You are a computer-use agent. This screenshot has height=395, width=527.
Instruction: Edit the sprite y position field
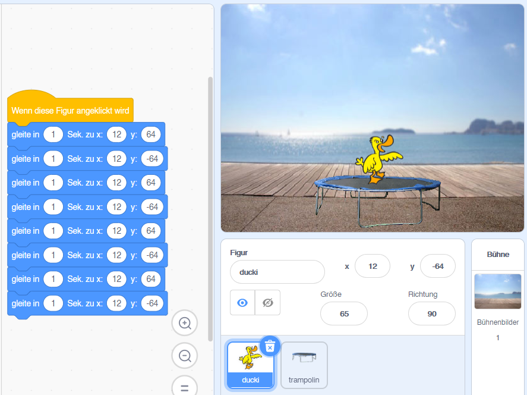pos(438,267)
